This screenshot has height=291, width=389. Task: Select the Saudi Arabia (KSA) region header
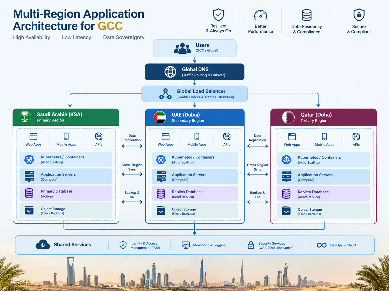(66, 117)
